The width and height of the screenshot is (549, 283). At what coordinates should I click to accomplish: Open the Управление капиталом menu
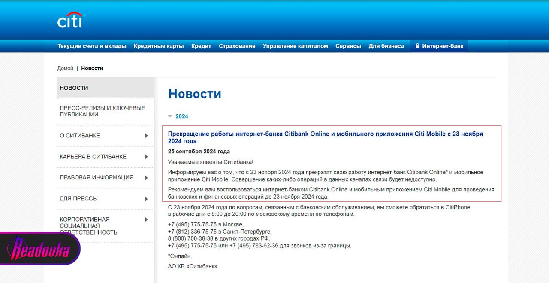(296, 46)
